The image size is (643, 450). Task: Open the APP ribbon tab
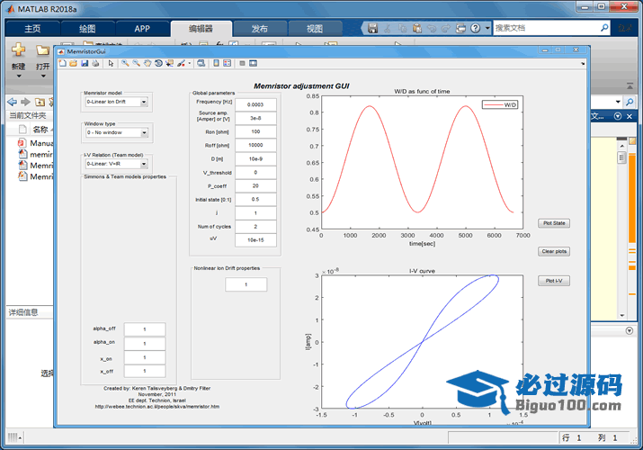point(142,29)
